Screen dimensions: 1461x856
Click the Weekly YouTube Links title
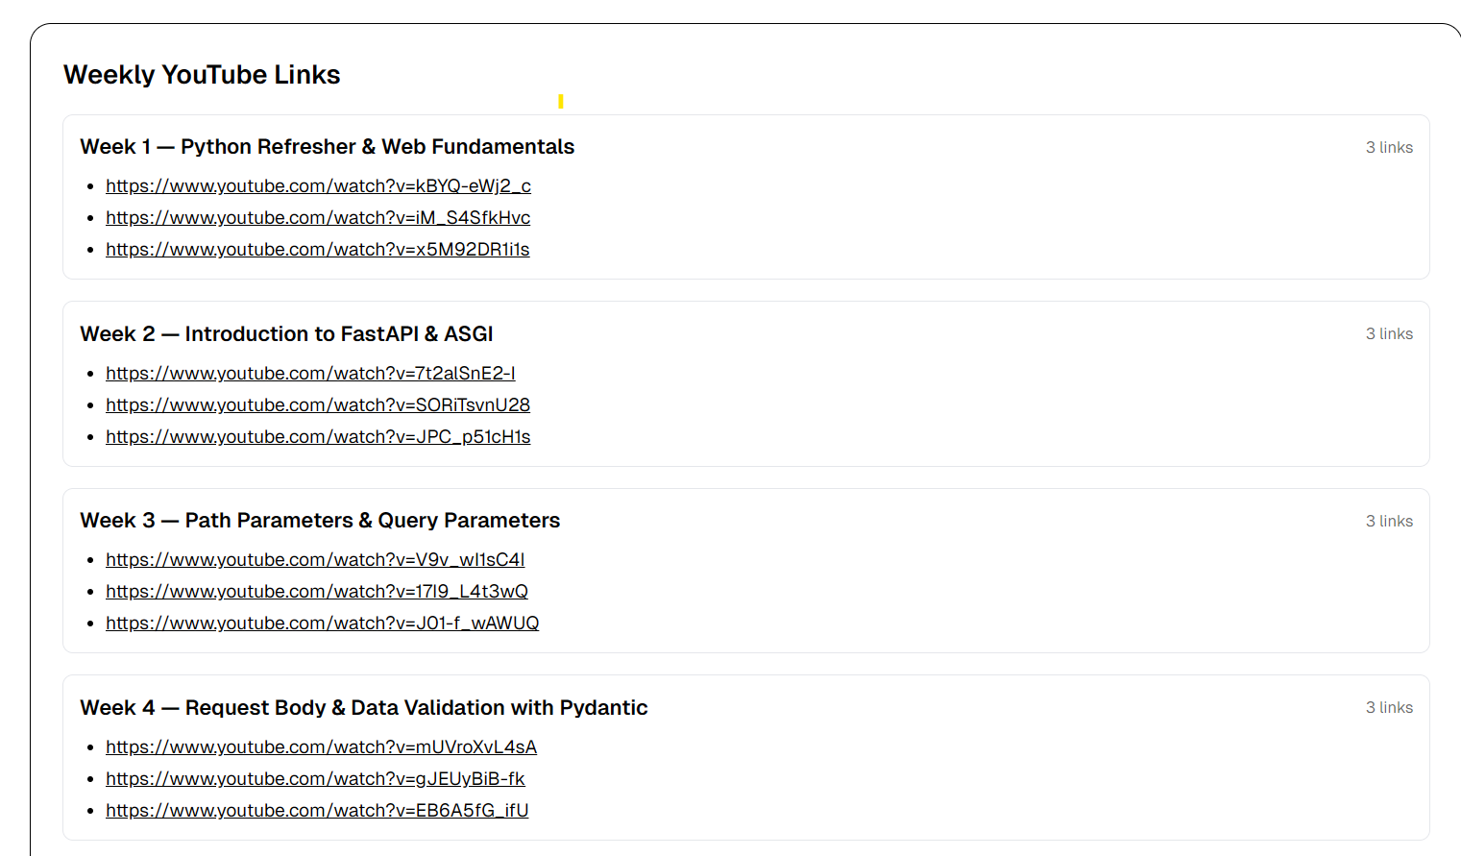point(202,75)
